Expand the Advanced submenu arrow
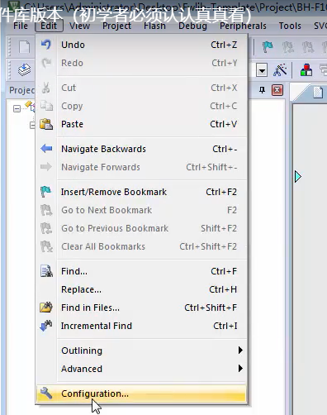 pos(240,369)
